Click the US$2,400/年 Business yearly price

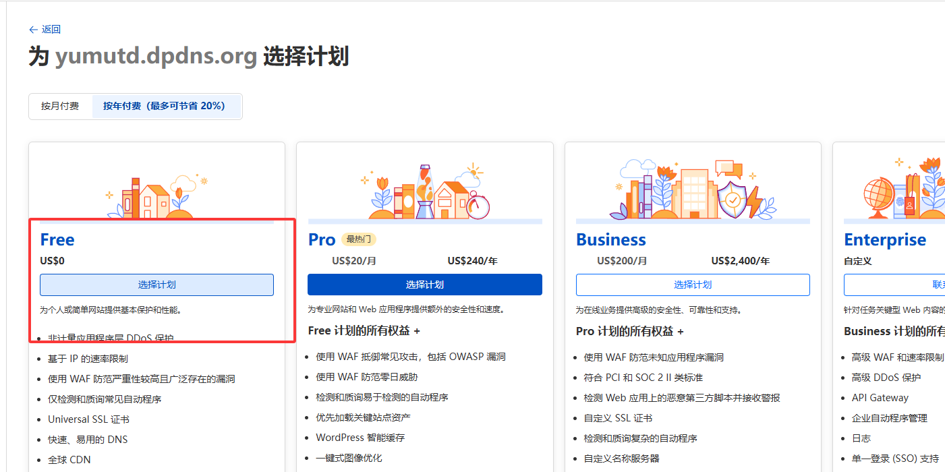[740, 261]
